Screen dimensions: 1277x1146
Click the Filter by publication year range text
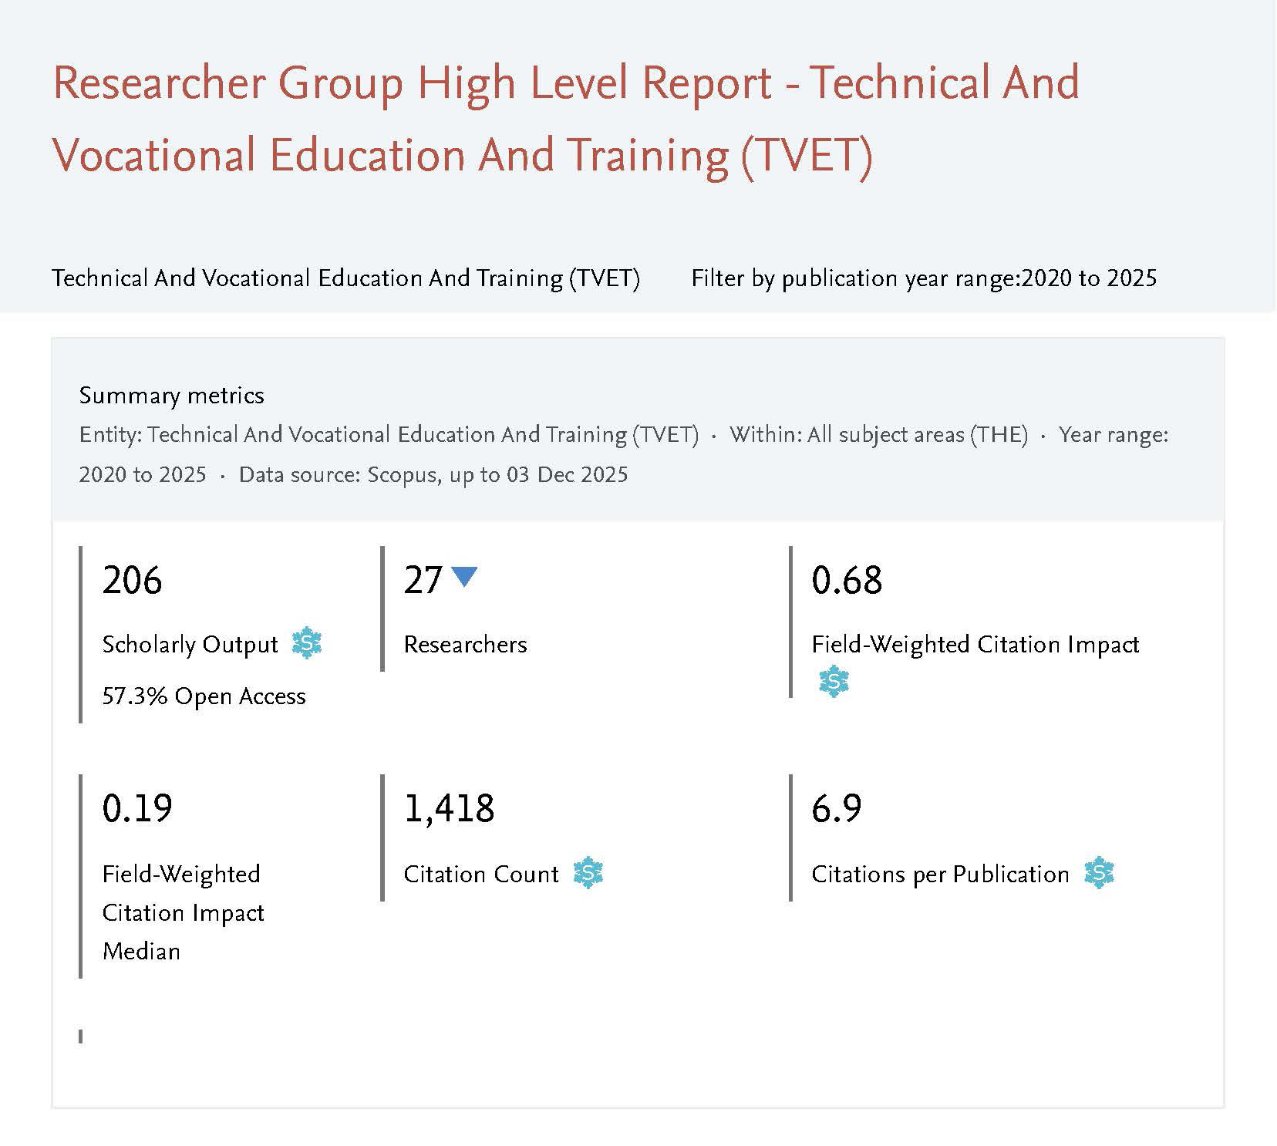coord(923,278)
